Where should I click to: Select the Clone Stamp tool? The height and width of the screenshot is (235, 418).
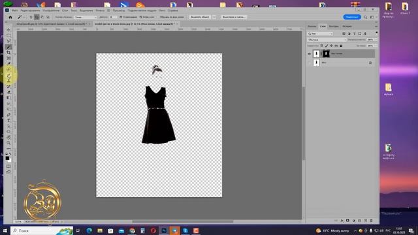click(8, 81)
